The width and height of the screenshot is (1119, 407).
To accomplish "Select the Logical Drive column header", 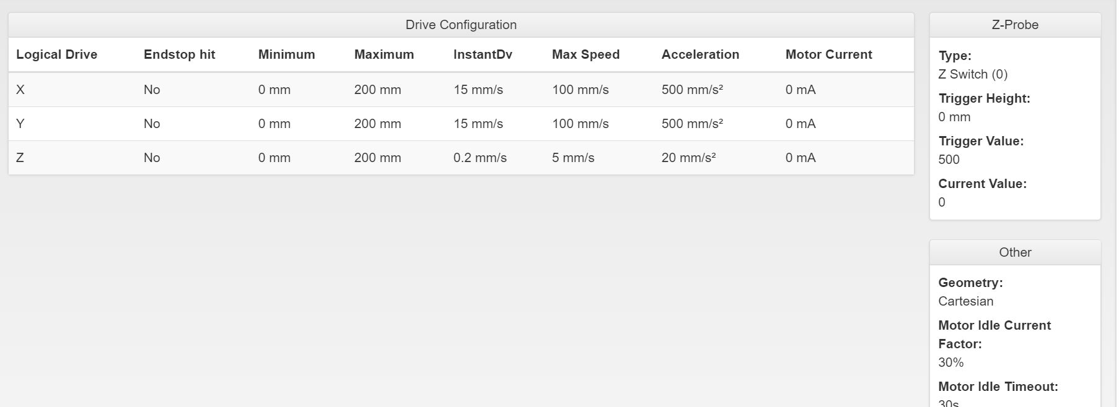I will [x=56, y=54].
